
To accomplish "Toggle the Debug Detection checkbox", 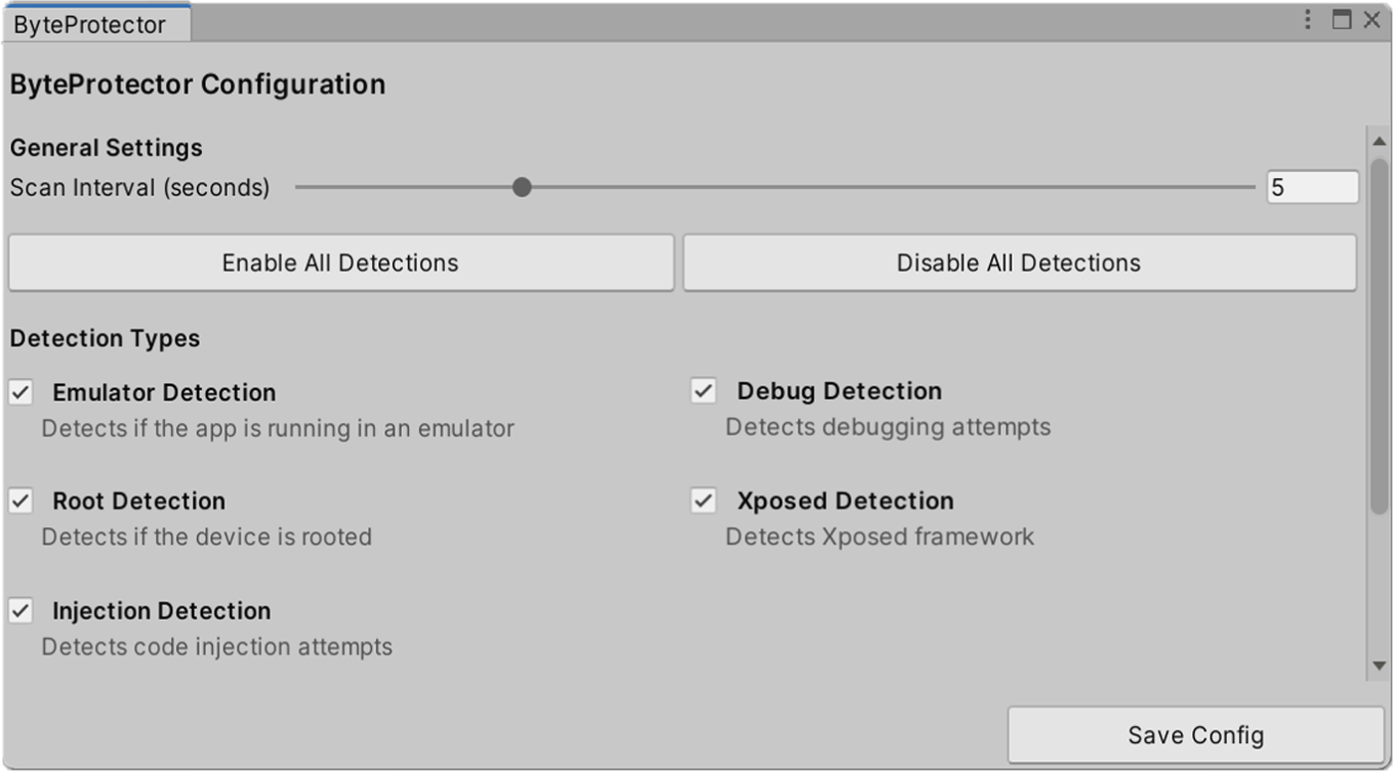I will click(x=703, y=391).
